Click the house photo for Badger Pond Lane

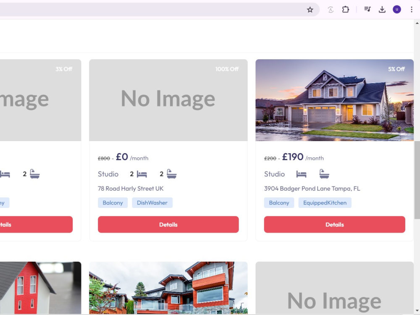tap(335, 100)
